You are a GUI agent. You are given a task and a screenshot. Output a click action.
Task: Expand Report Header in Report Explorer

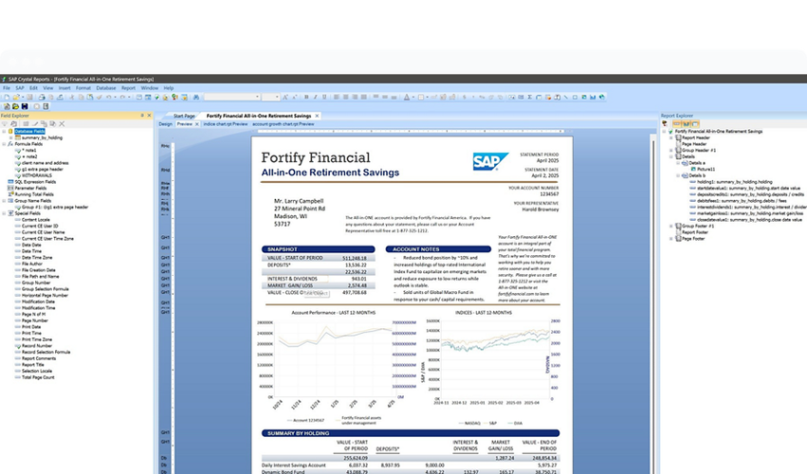pos(671,137)
